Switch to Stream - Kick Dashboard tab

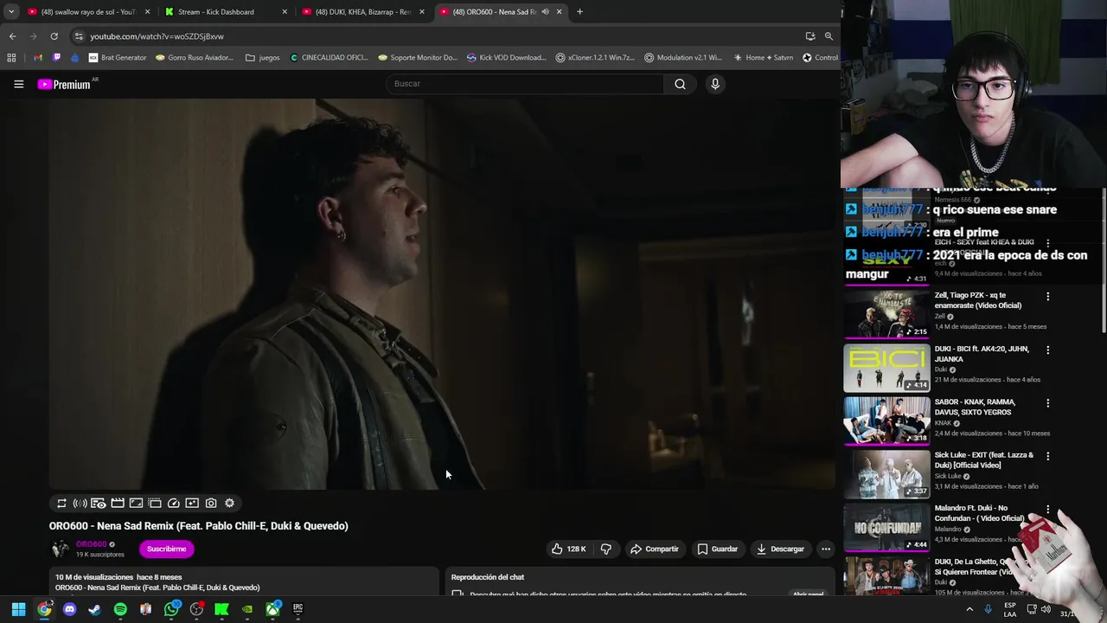[x=225, y=12]
